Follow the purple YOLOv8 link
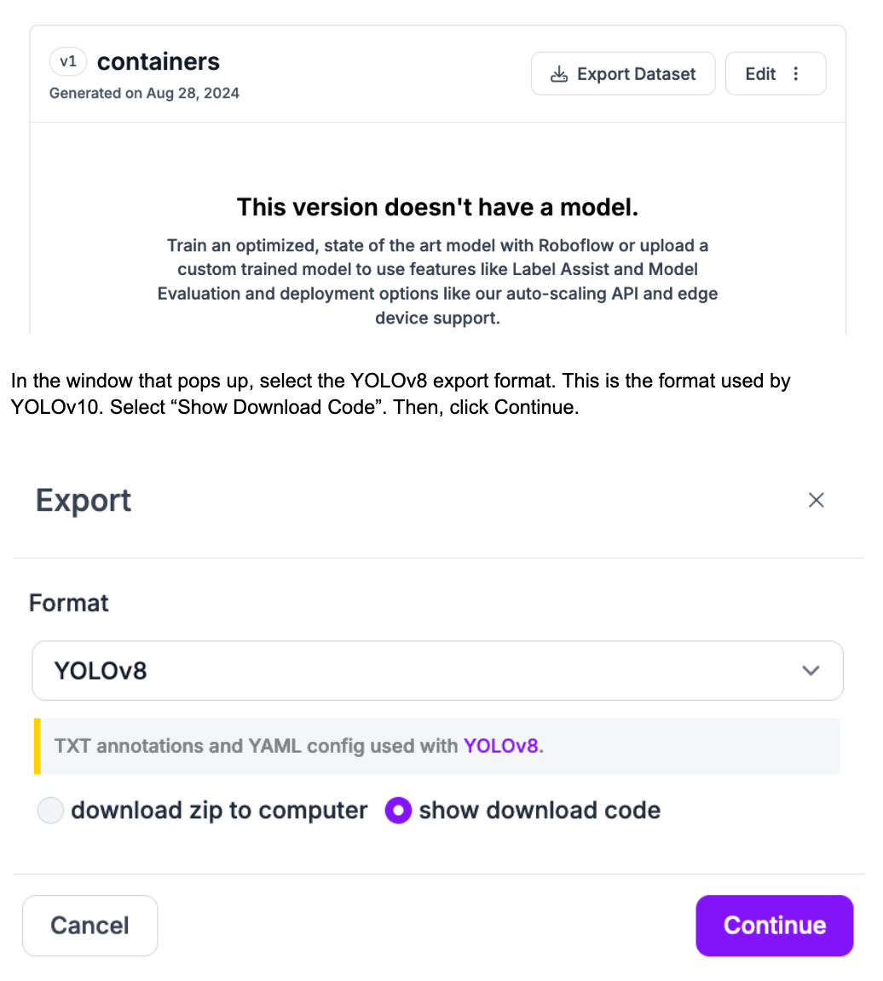This screenshot has height=981, width=883. click(x=501, y=746)
